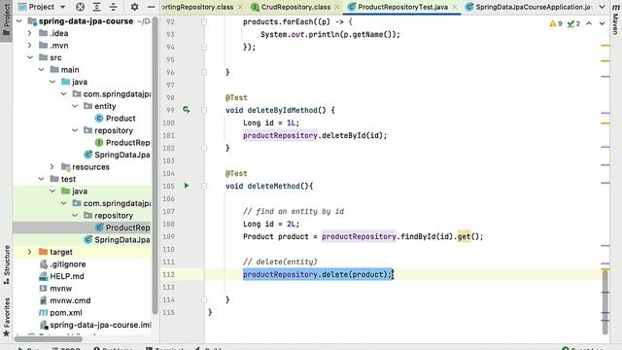Select the target folder
Image resolution: width=622 pixels, height=350 pixels.
click(55, 252)
